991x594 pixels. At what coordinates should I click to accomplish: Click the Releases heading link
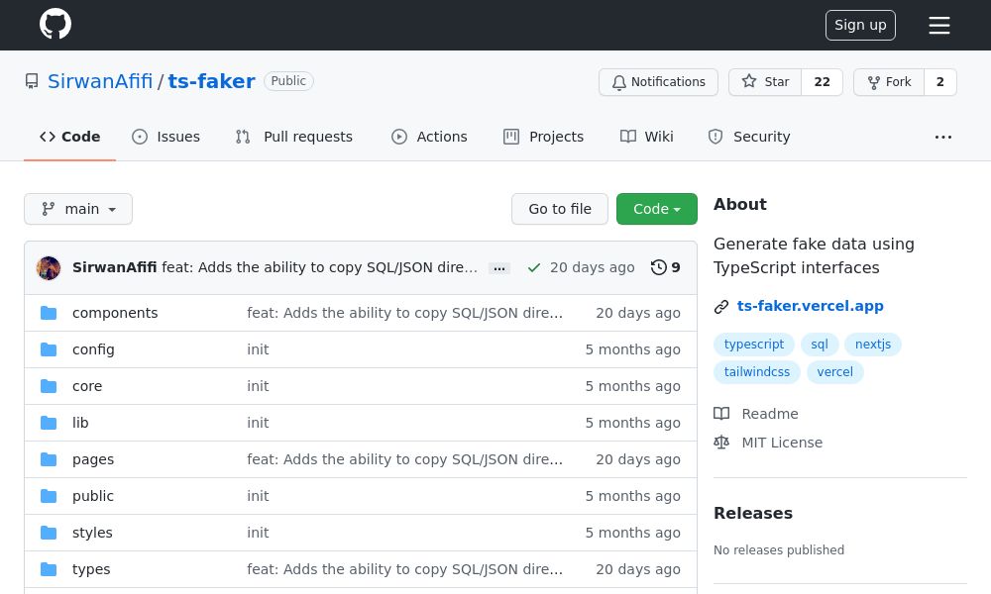(753, 513)
